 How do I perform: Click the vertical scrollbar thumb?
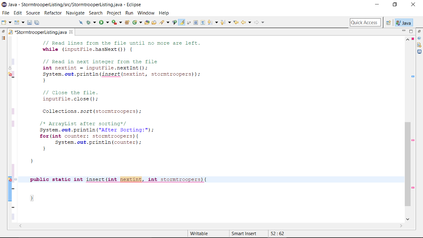408,164
